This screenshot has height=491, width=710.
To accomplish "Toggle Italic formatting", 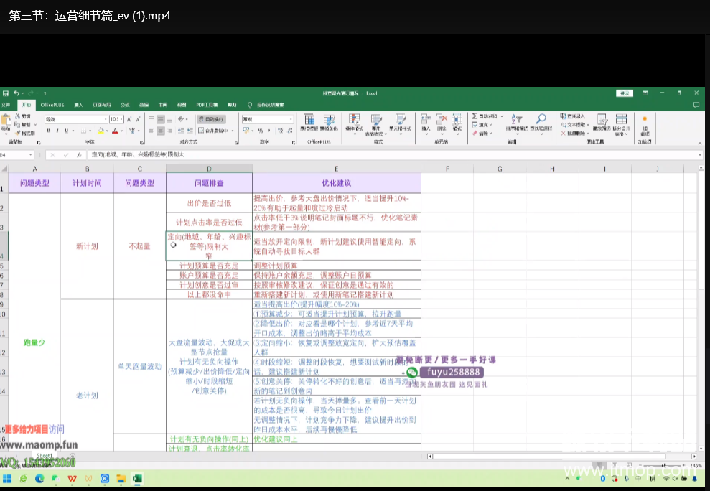I will pyautogui.click(x=57, y=131).
